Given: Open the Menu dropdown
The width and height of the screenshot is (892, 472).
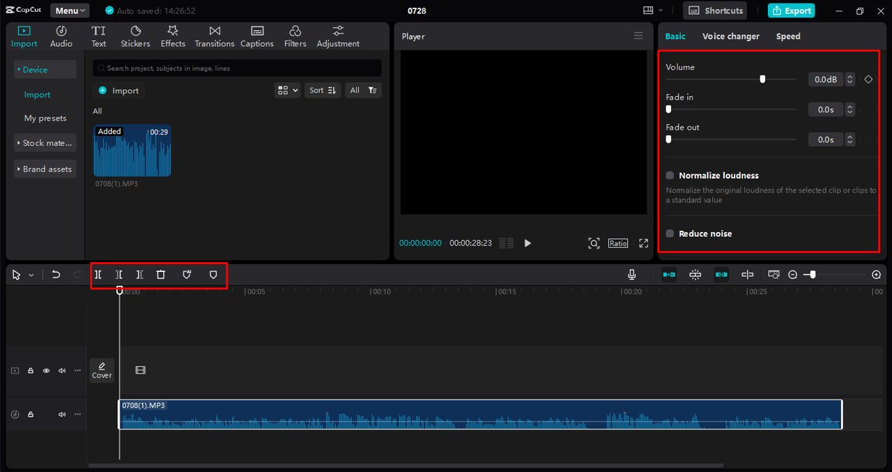Looking at the screenshot, I should 70,10.
